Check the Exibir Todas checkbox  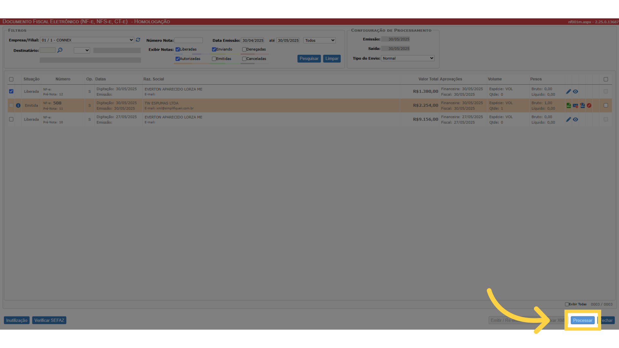point(567,304)
